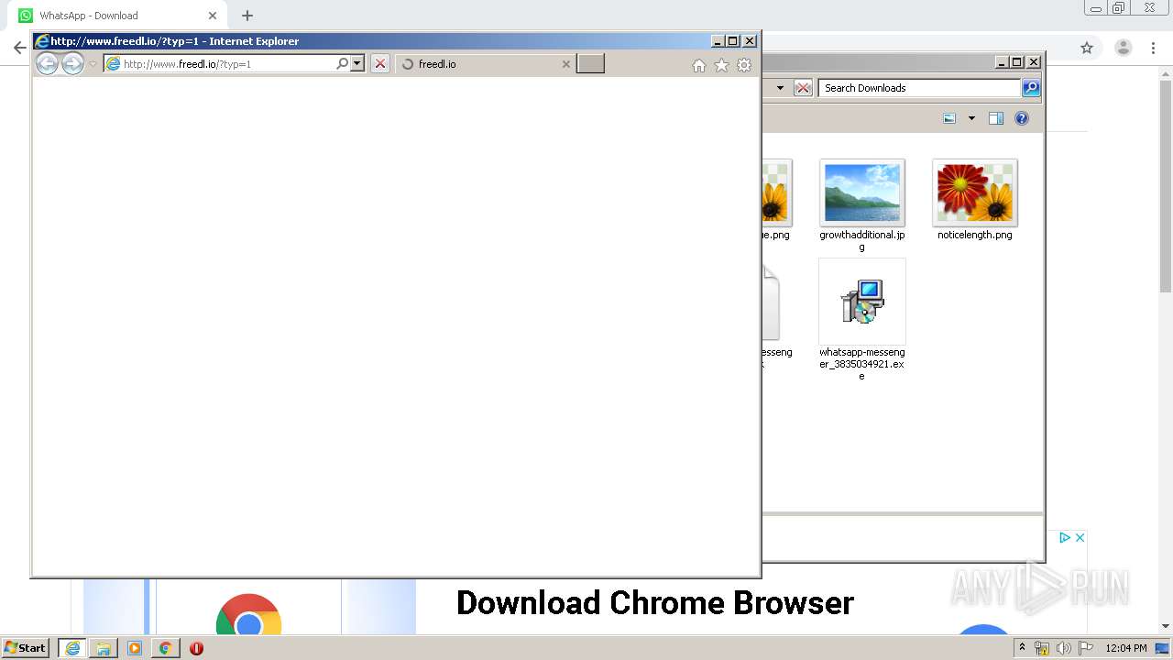Click the Search Downloads field in Explorer
This screenshot has width=1173, height=660.
click(x=919, y=88)
